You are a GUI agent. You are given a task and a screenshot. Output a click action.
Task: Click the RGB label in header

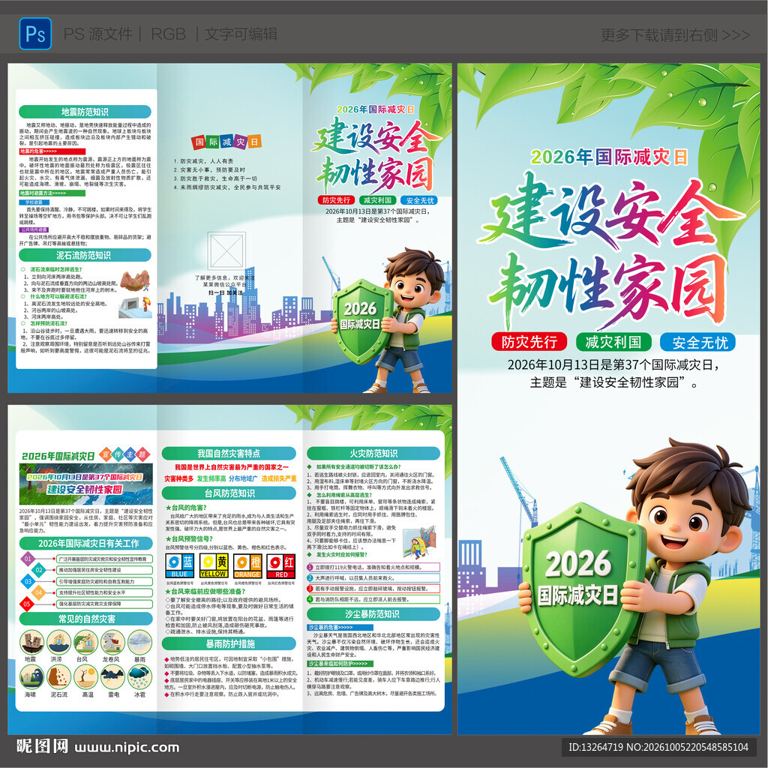168,34
